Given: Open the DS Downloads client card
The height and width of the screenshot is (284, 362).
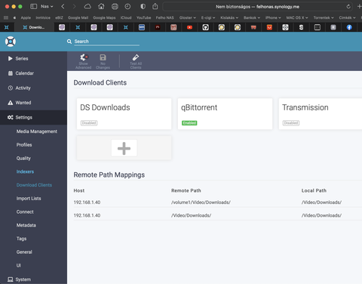Looking at the screenshot, I should (x=124, y=114).
